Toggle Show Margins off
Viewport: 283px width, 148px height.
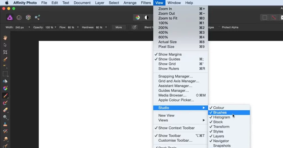point(170,54)
